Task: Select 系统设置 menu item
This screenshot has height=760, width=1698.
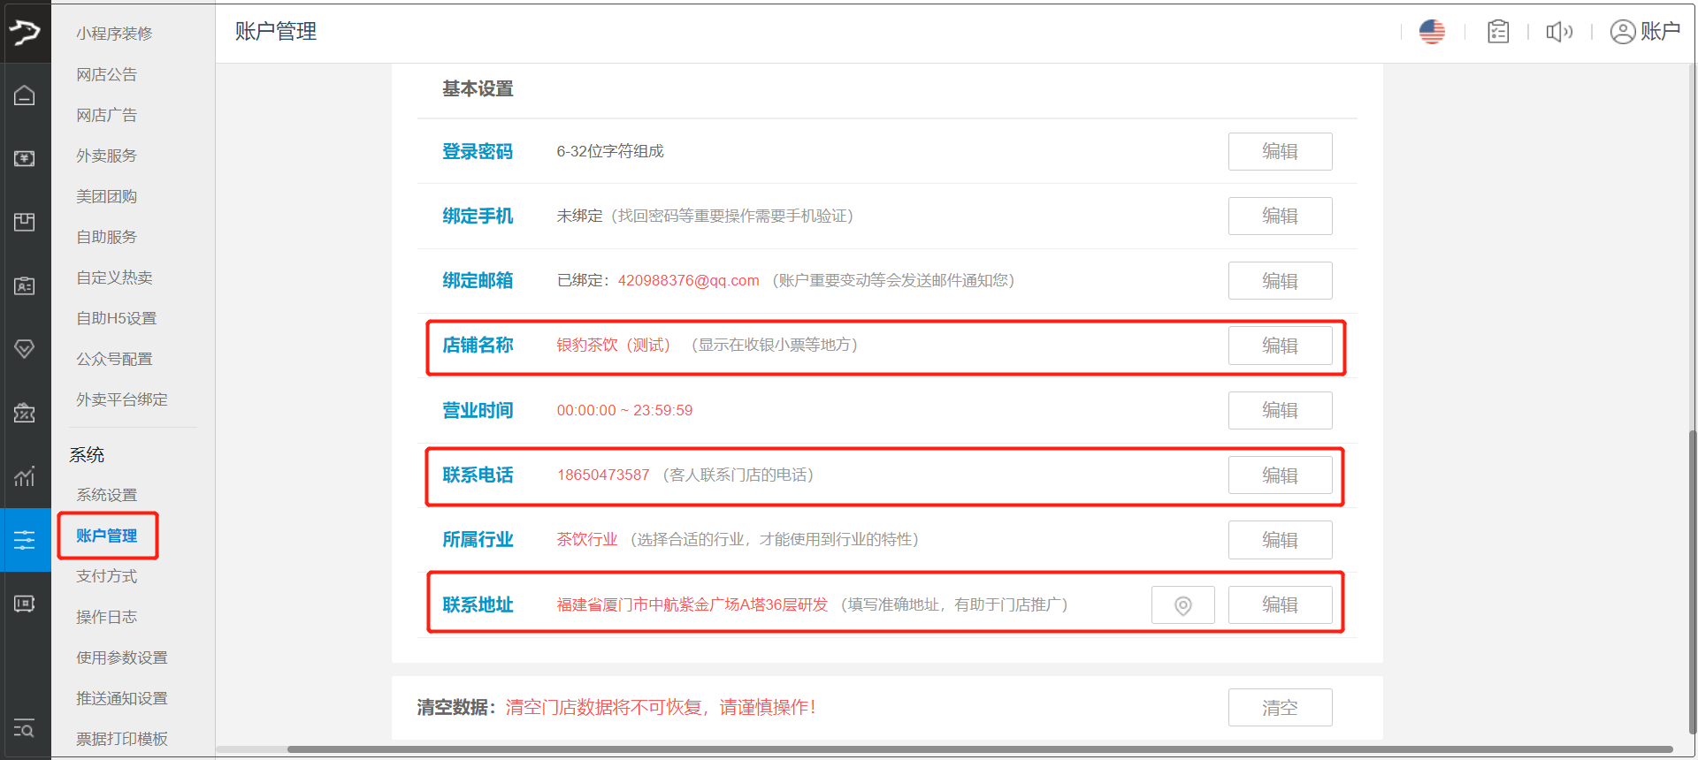Action: (x=107, y=495)
